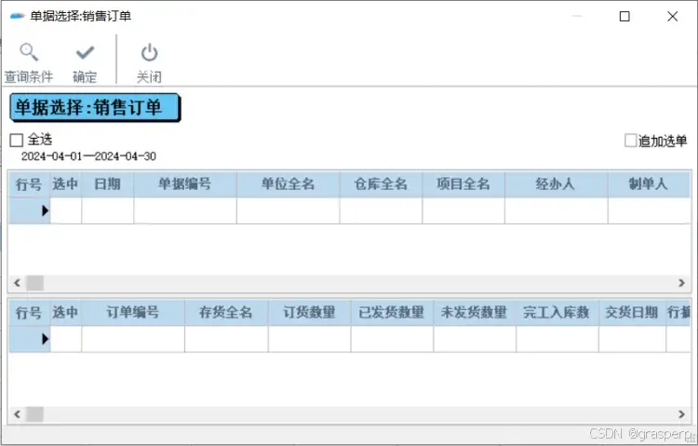Click upper table 选中 header
Viewport: 698px width, 446px height.
[x=65, y=184]
